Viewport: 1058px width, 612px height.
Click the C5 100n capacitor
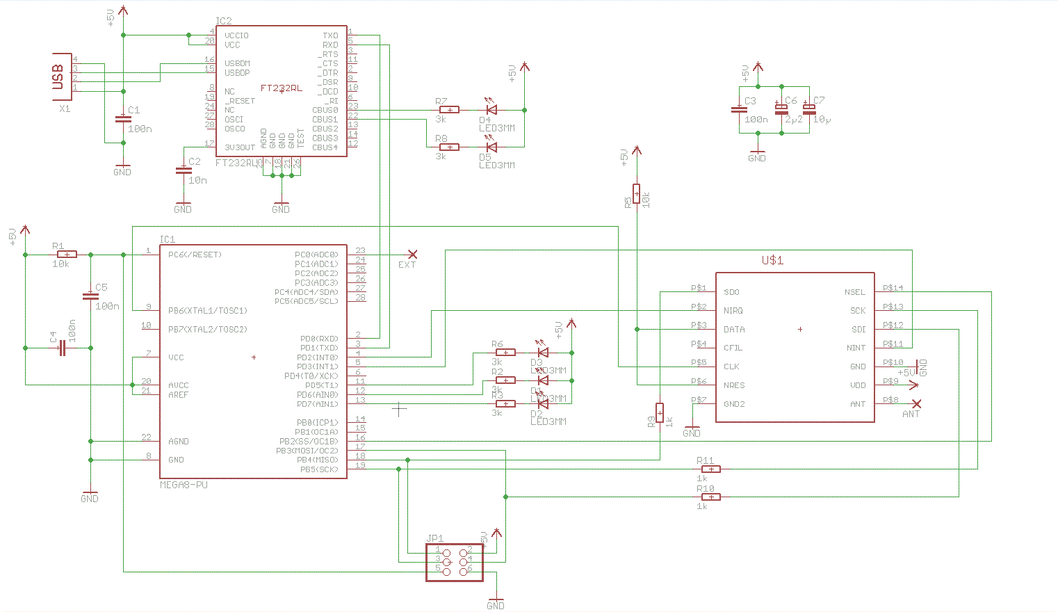90,296
